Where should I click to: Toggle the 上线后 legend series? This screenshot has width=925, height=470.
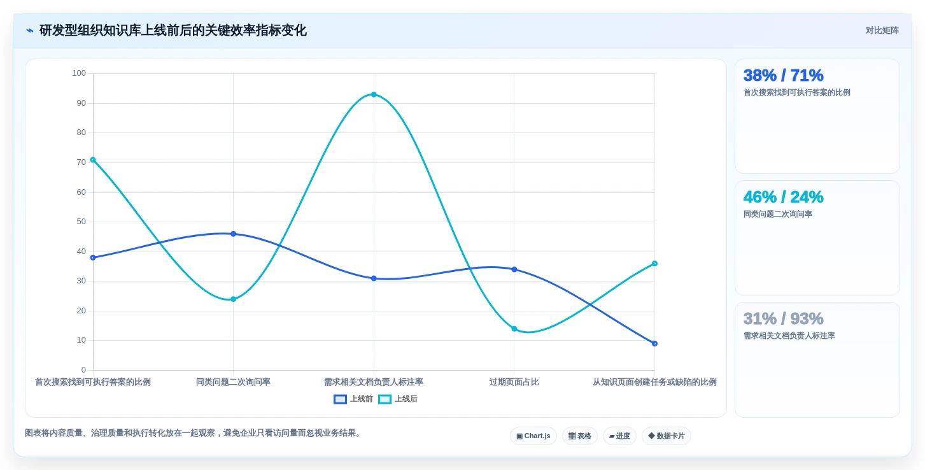[x=398, y=399]
